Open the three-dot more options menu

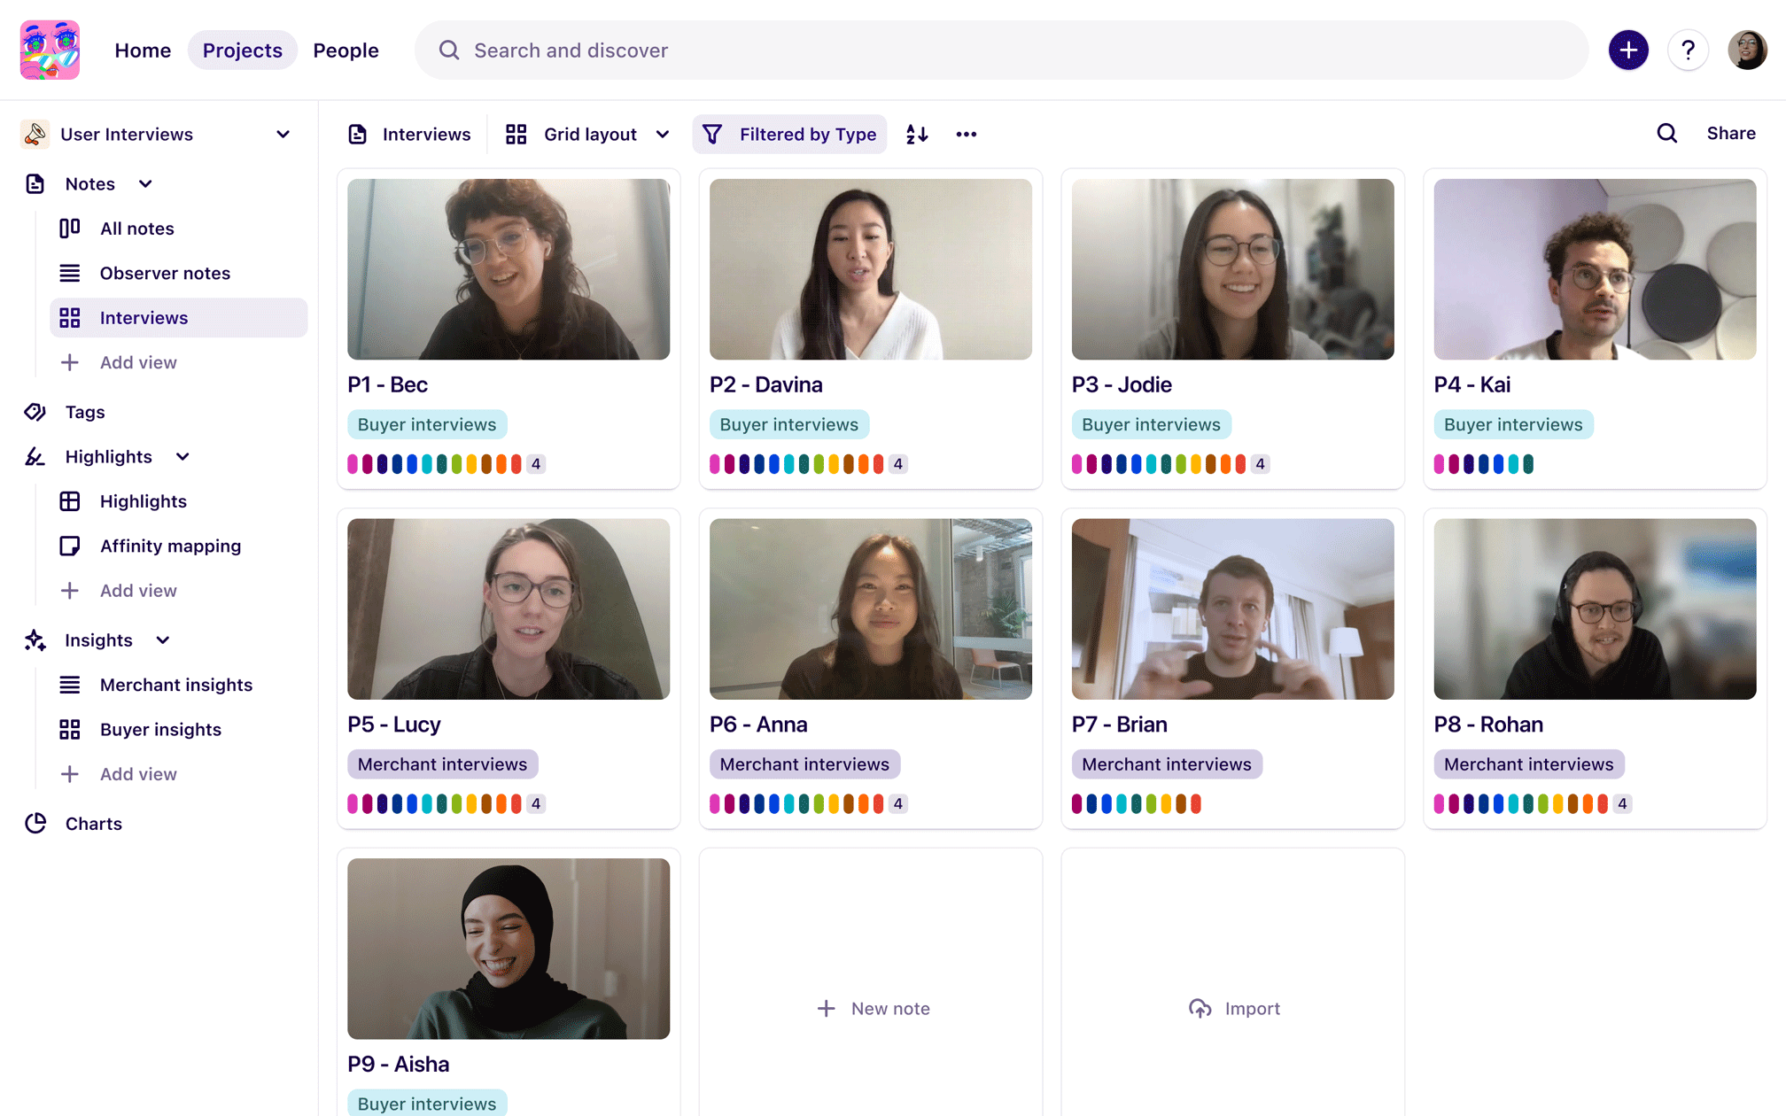[966, 135]
